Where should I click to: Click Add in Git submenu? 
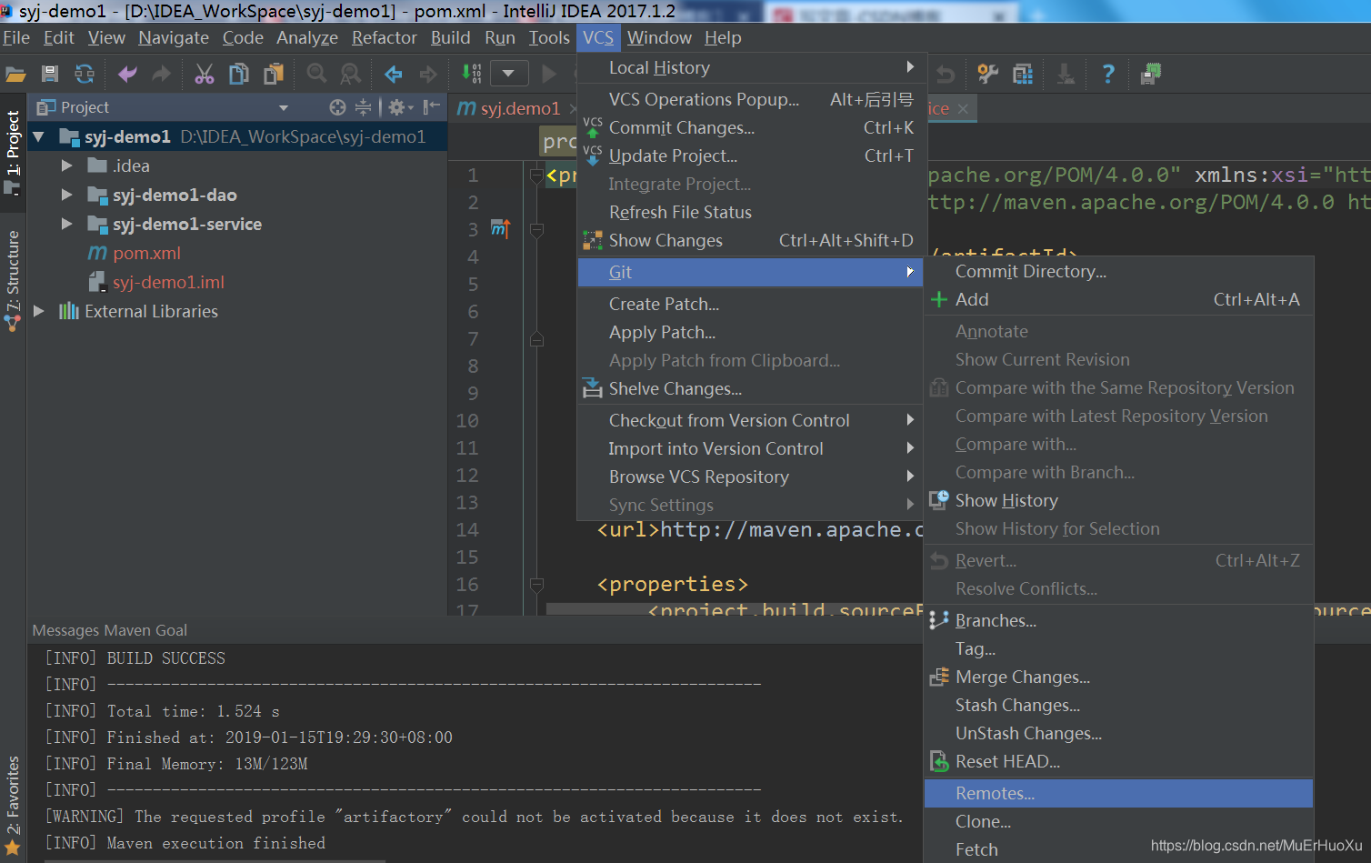coord(1118,299)
